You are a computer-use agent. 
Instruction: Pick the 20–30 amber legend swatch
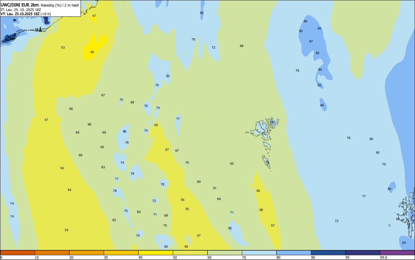pos(87,253)
